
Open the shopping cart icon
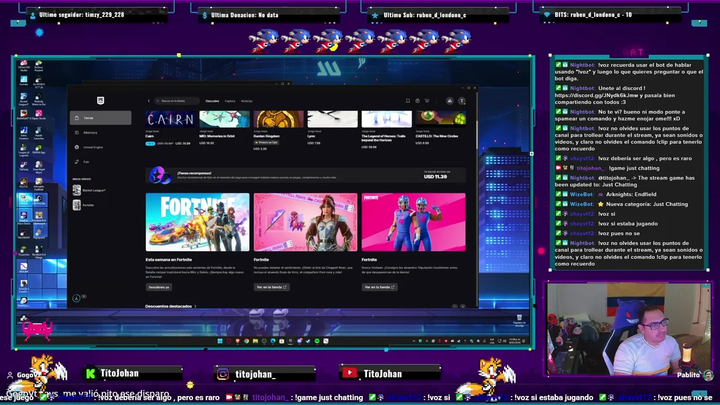427,101
